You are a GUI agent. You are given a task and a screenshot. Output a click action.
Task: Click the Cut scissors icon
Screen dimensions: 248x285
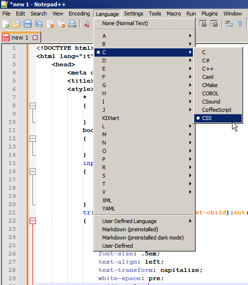pos(87,24)
